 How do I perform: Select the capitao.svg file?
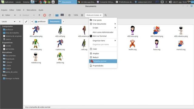click(x=60, y=45)
